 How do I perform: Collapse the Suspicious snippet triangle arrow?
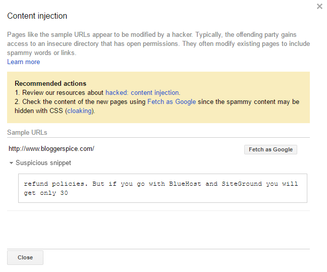tap(11, 163)
